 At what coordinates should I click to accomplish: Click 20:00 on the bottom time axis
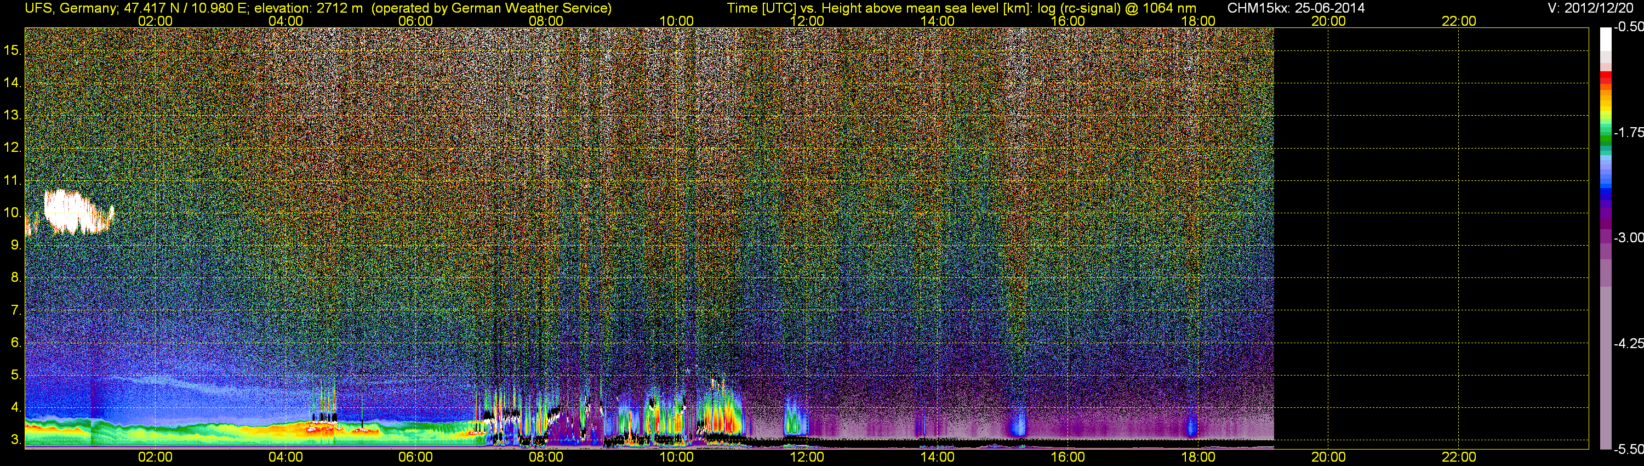(1328, 457)
